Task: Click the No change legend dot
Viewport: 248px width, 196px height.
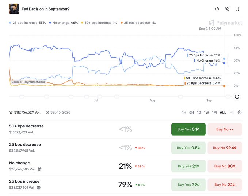Action: tap(50, 23)
